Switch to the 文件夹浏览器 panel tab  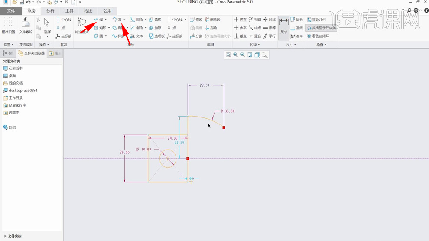click(32, 53)
